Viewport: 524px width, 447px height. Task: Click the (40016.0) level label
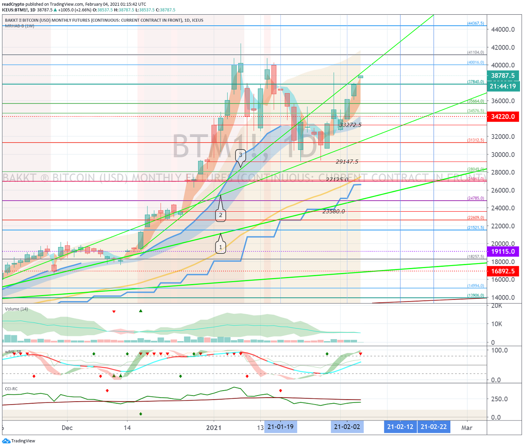click(x=475, y=63)
